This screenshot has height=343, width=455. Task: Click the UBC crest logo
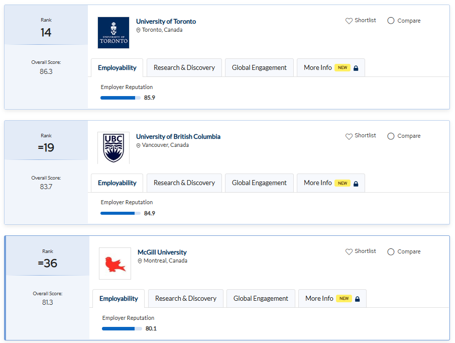pyautogui.click(x=113, y=148)
